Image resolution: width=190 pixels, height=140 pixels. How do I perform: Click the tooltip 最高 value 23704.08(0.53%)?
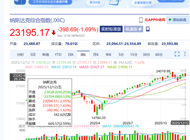click(57, 96)
